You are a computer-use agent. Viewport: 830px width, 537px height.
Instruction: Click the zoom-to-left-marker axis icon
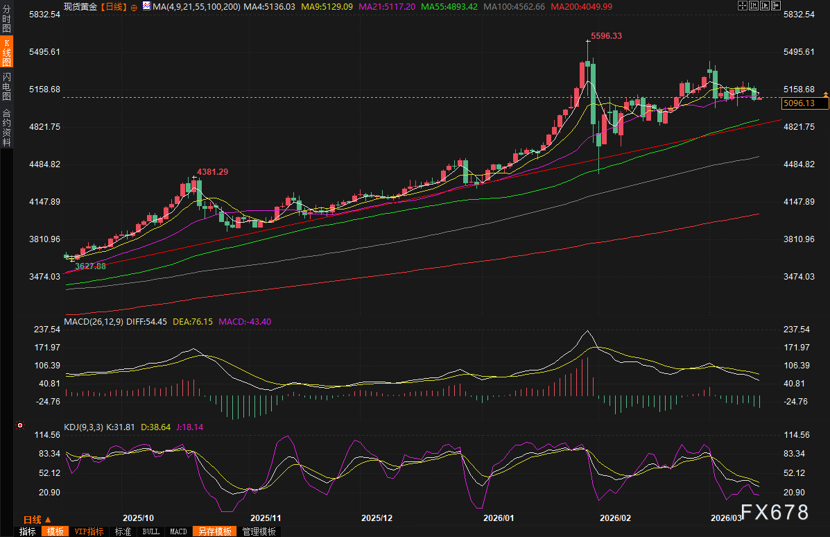pyautogui.click(x=753, y=6)
